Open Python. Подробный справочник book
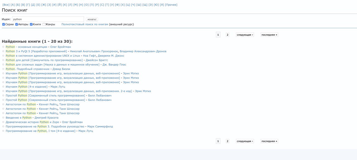357x160 pixels. 28,69
